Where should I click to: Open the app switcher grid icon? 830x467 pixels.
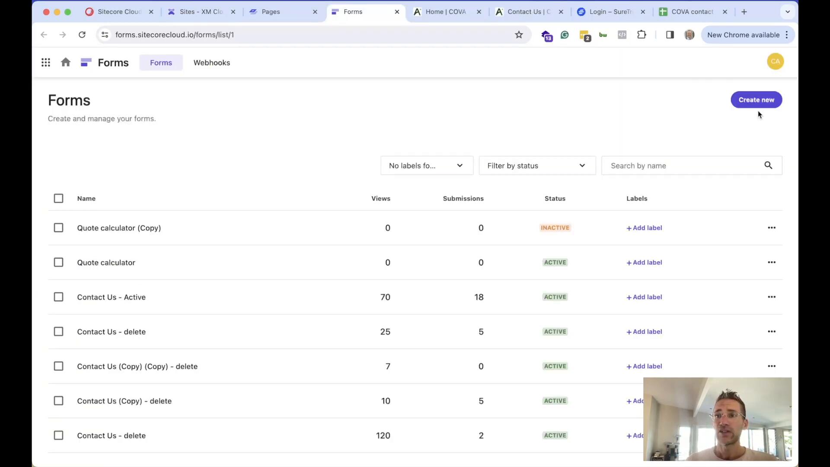[46, 63]
